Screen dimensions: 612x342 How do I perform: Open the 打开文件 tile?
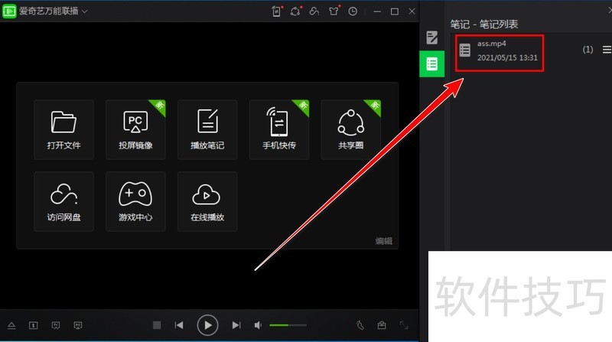click(x=63, y=129)
